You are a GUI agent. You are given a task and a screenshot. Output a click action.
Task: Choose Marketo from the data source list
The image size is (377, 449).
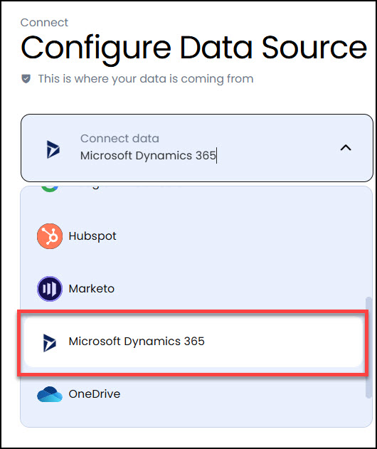click(92, 289)
